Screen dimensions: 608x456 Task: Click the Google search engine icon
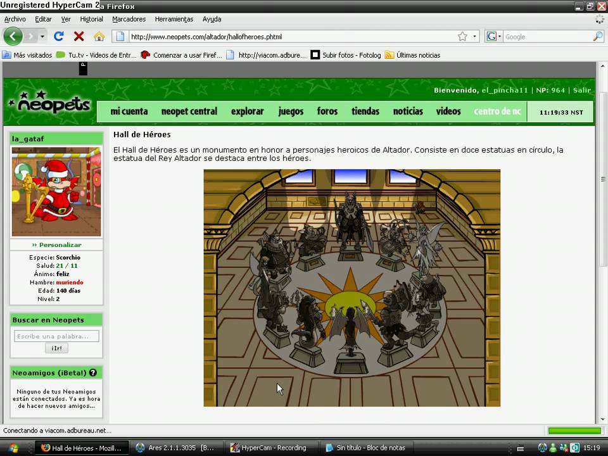pyautogui.click(x=491, y=37)
